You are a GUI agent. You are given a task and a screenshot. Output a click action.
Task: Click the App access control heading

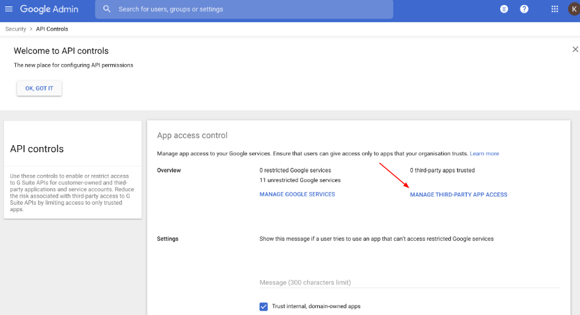point(192,136)
